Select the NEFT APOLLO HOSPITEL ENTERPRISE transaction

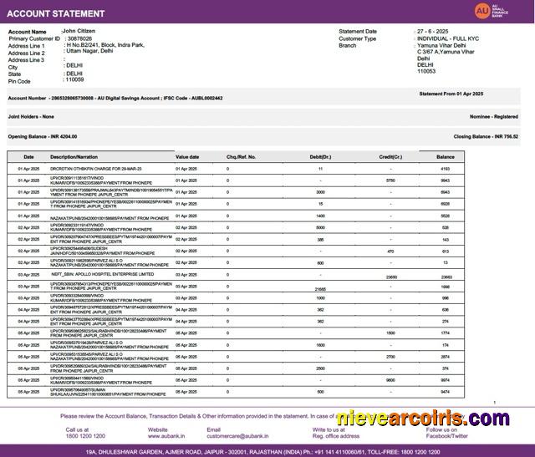click(103, 274)
